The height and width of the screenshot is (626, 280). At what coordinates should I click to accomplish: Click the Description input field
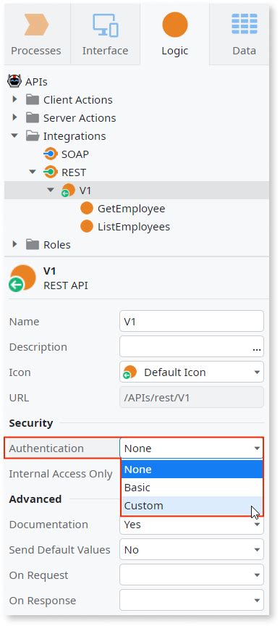pos(192,346)
